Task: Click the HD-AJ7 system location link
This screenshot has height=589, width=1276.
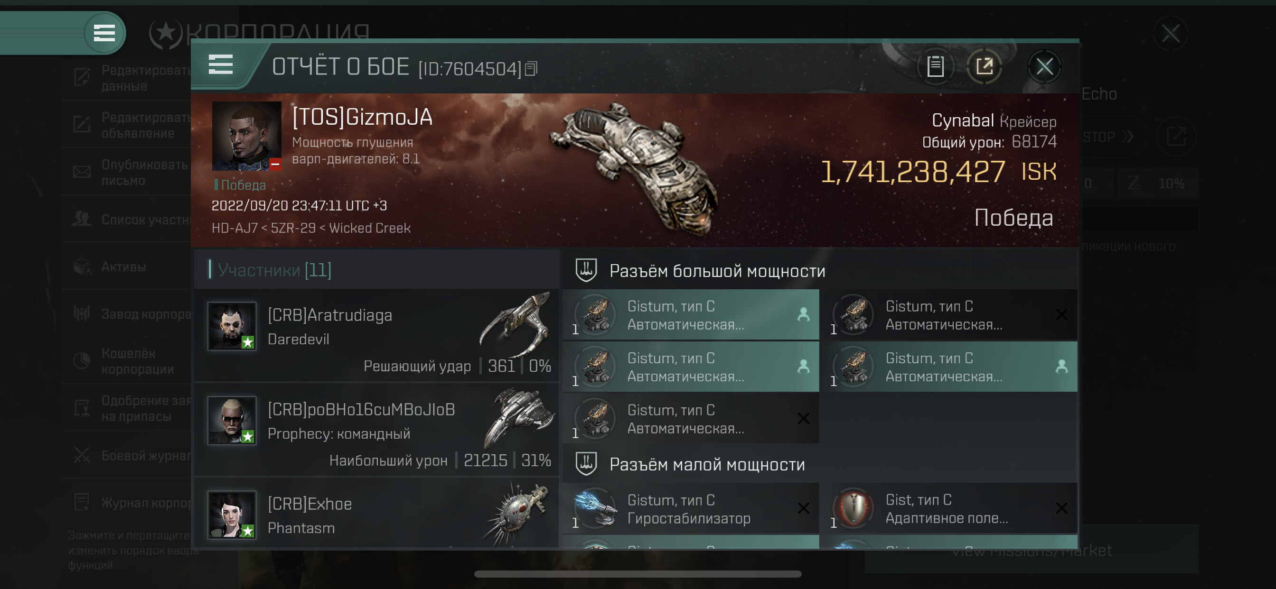Action: pyautogui.click(x=235, y=228)
